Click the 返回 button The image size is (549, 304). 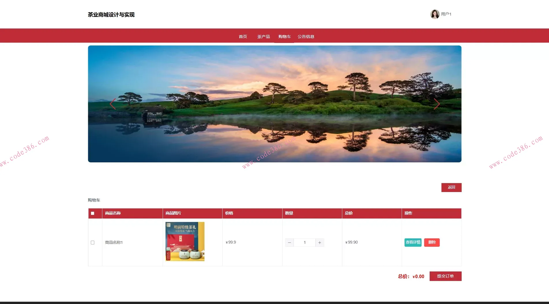pos(451,187)
